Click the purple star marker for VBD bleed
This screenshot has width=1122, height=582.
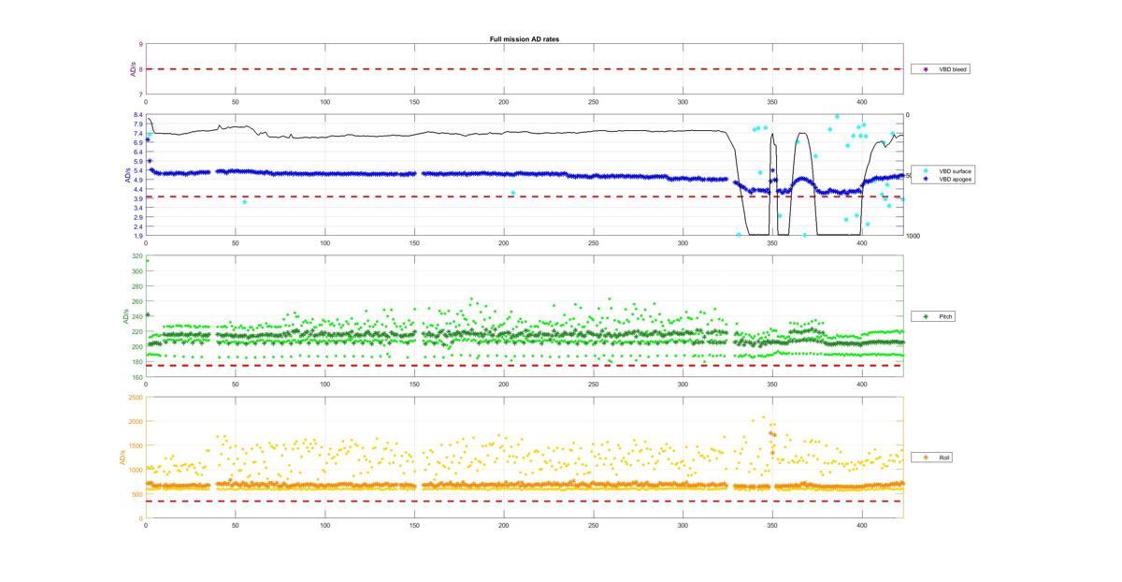926,68
